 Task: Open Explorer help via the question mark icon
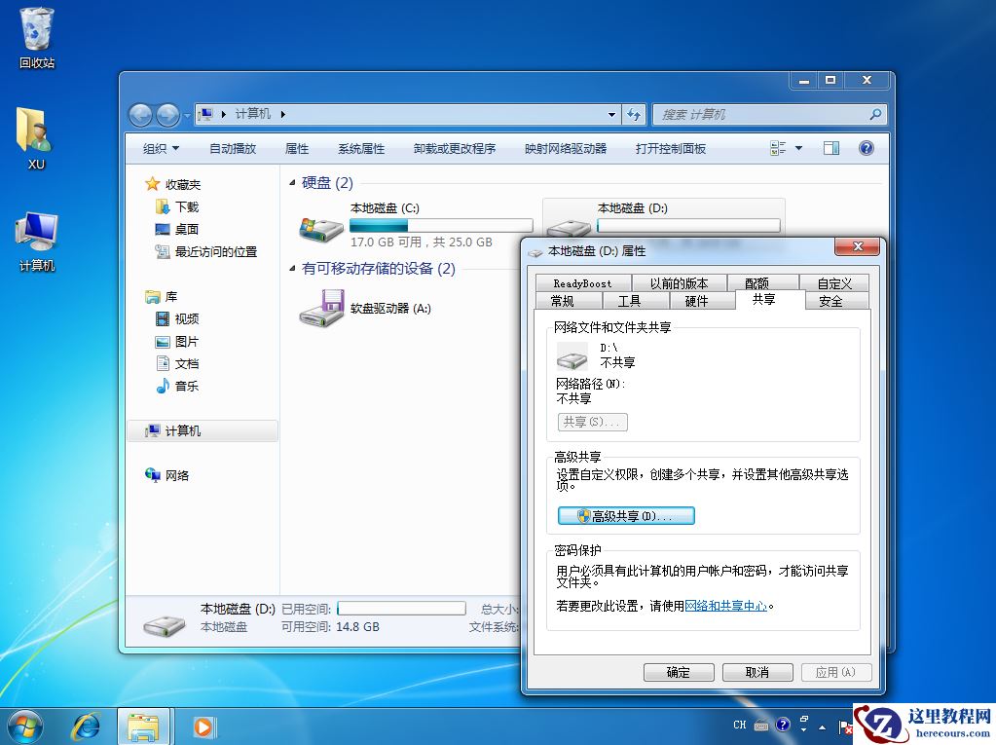pyautogui.click(x=866, y=148)
